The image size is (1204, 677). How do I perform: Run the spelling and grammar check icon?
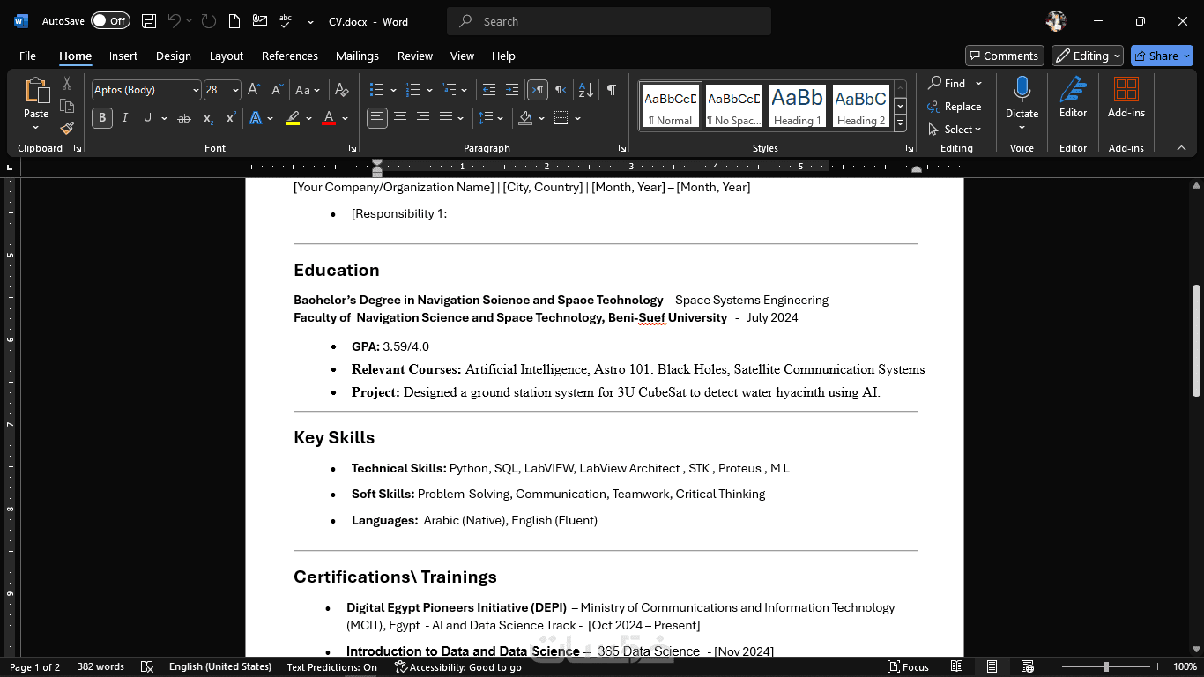pos(285,21)
